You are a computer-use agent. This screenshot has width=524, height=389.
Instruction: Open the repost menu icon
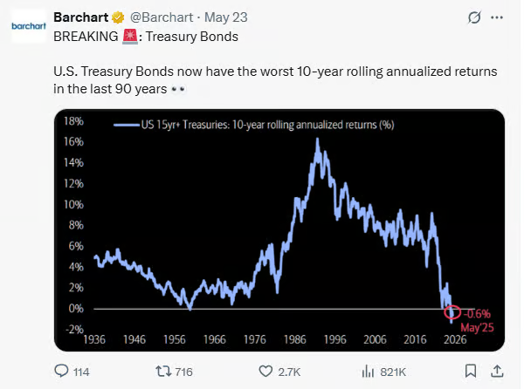pyautogui.click(x=162, y=371)
